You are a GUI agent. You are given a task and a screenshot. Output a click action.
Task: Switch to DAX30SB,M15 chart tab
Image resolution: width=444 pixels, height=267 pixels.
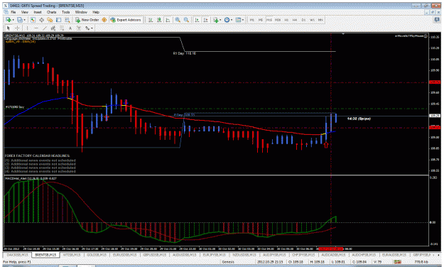point(18,255)
